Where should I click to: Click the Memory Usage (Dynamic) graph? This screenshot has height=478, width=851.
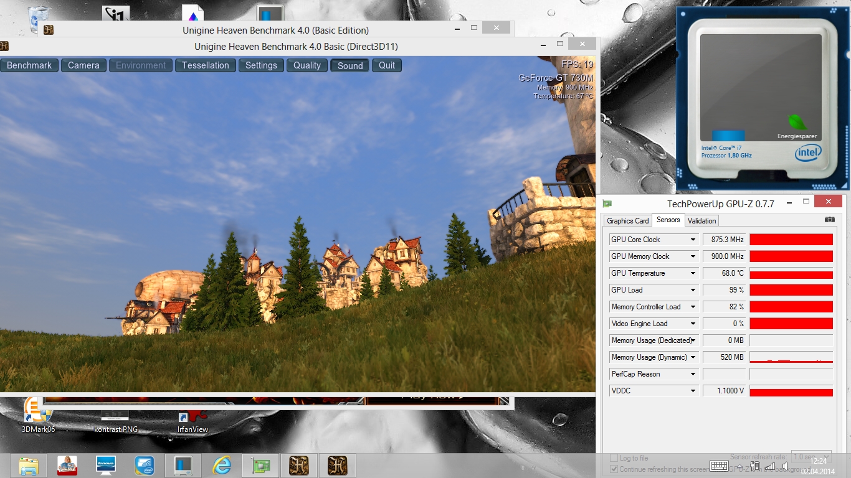[791, 357]
